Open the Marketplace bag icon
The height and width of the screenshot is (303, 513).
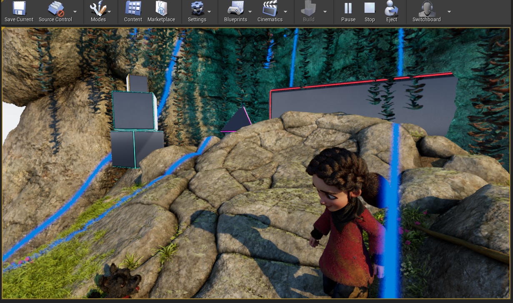(x=161, y=9)
